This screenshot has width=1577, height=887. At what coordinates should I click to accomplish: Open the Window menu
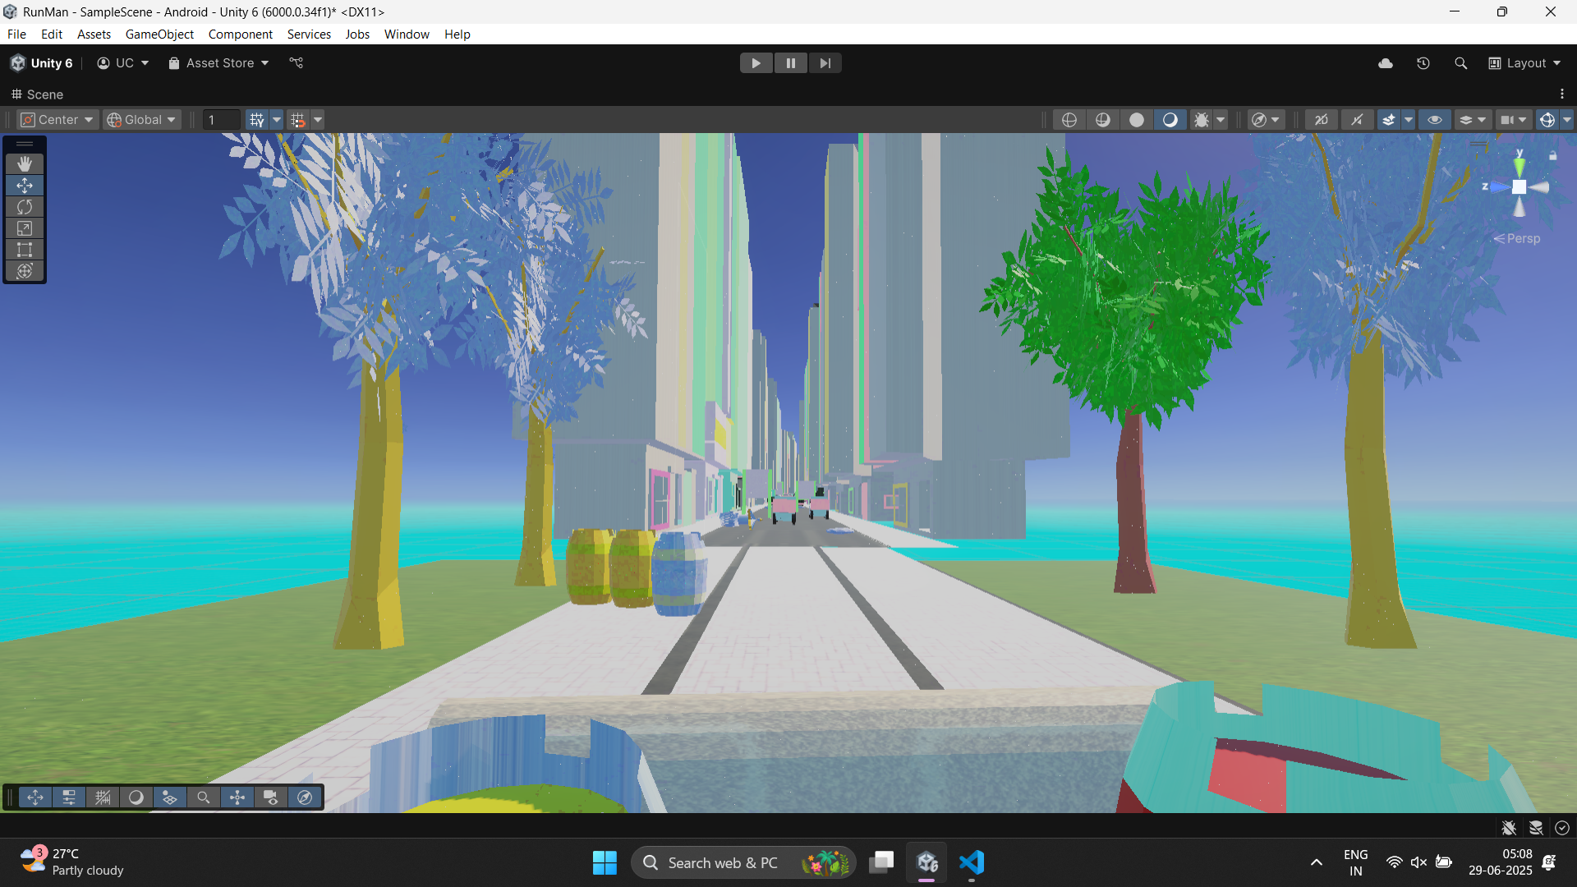407,34
